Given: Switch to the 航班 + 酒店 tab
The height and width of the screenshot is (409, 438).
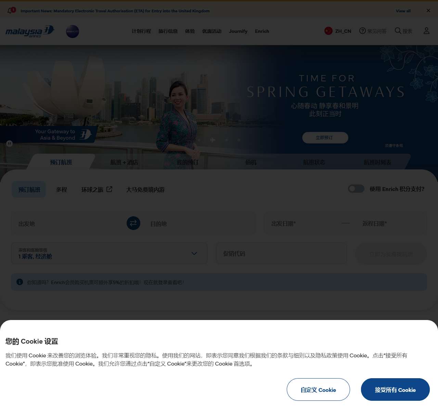Looking at the screenshot, I should pyautogui.click(x=124, y=162).
